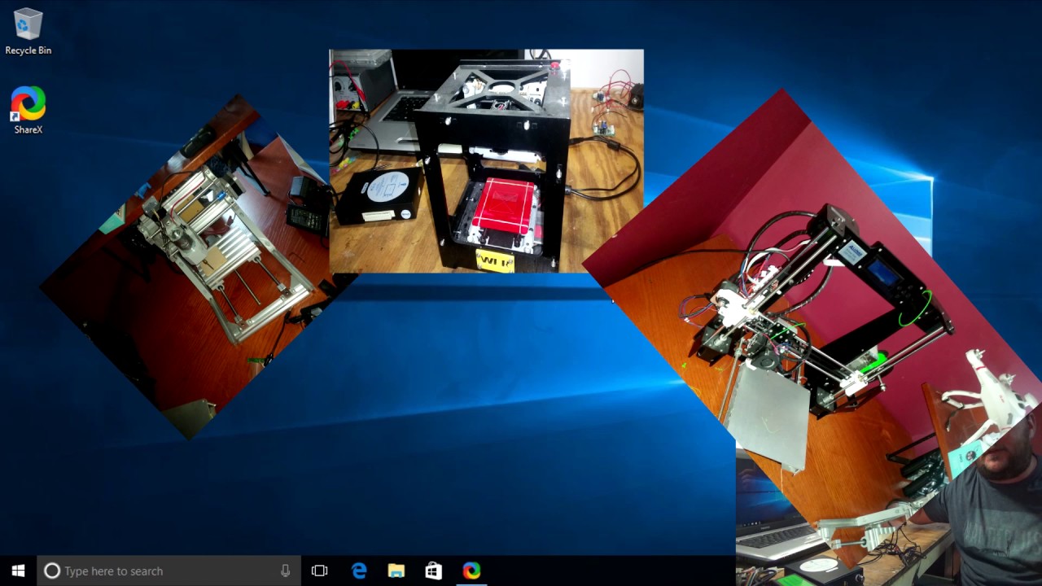Viewport: 1042px width, 586px height.
Task: Launch Microsoft Edge from the taskbar
Action: tap(358, 571)
